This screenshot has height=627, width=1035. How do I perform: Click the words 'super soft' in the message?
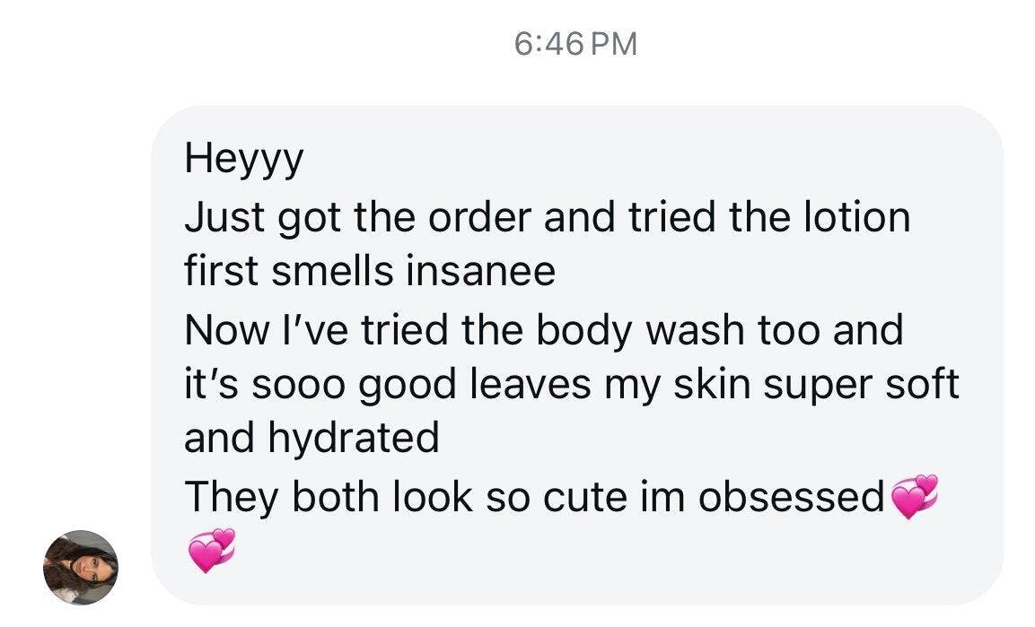pos(862,385)
